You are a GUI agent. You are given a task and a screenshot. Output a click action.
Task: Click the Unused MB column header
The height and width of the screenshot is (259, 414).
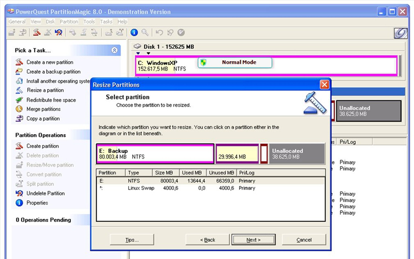[x=221, y=172]
